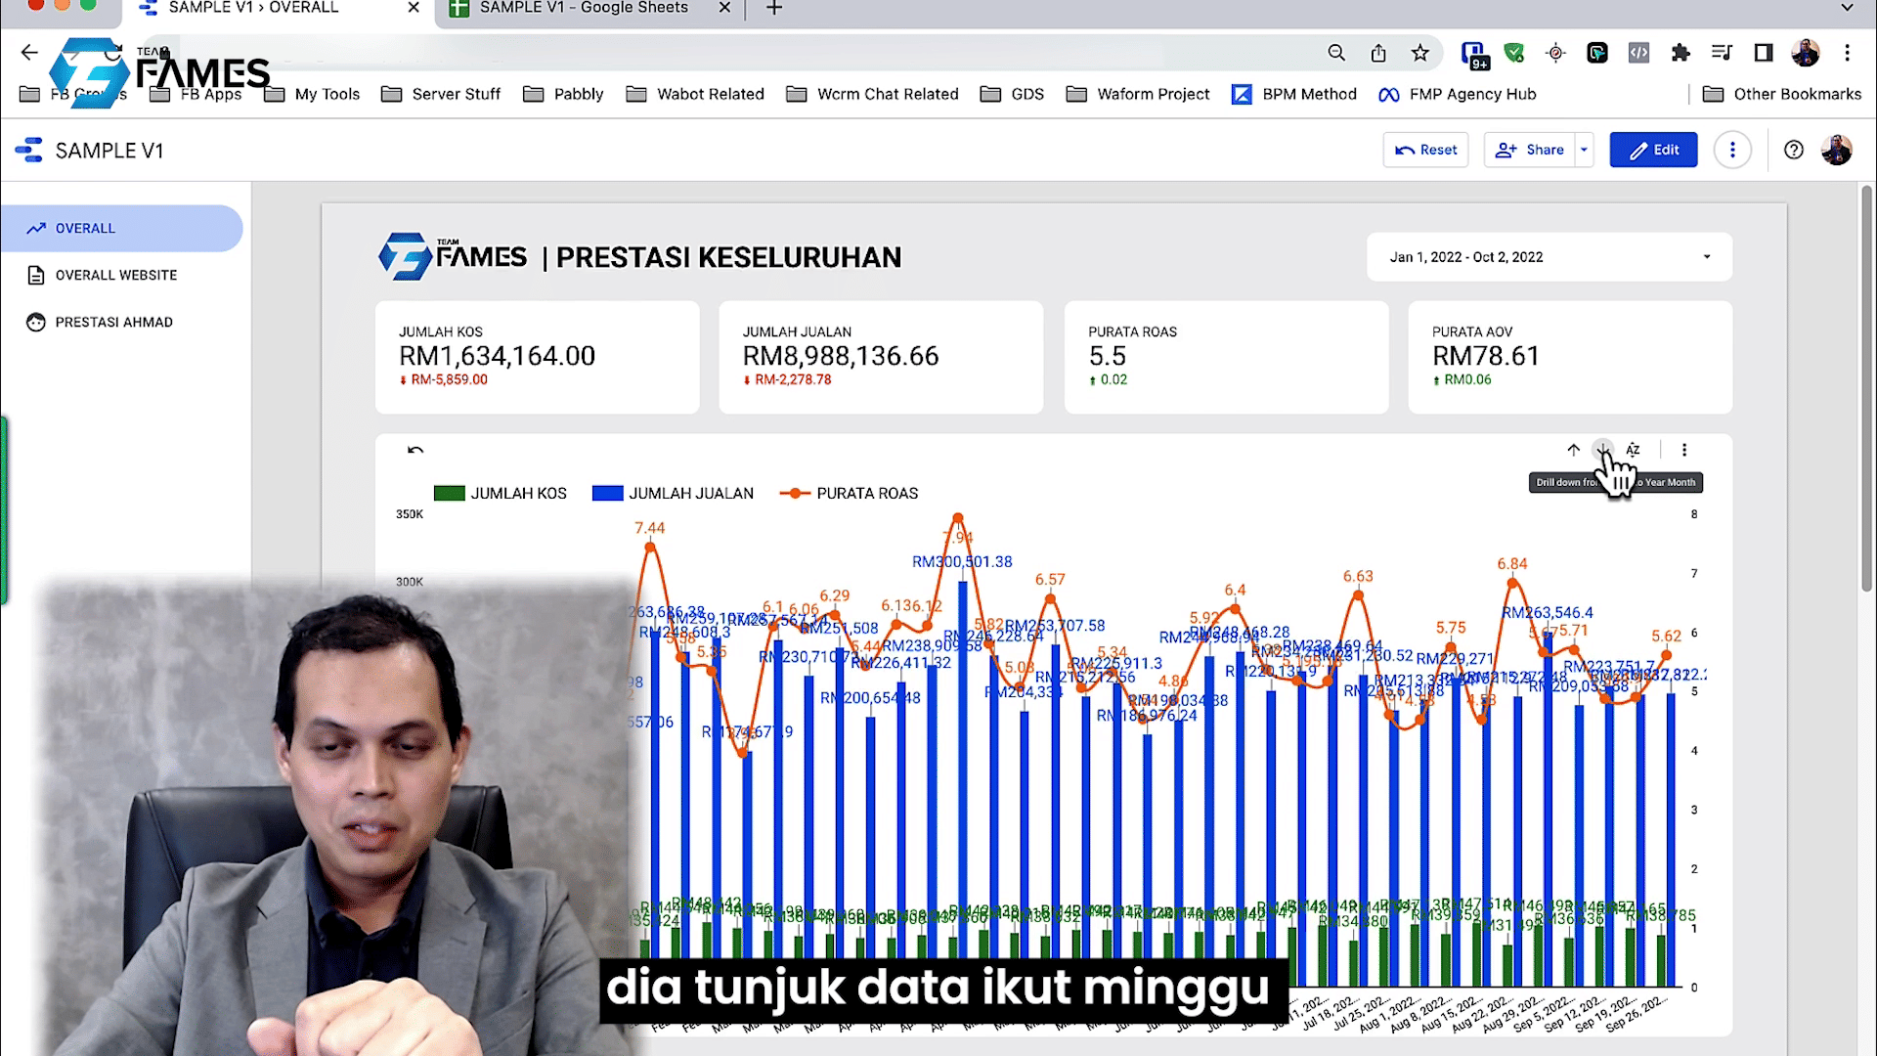Open report's more options kebab button

[1732, 150]
